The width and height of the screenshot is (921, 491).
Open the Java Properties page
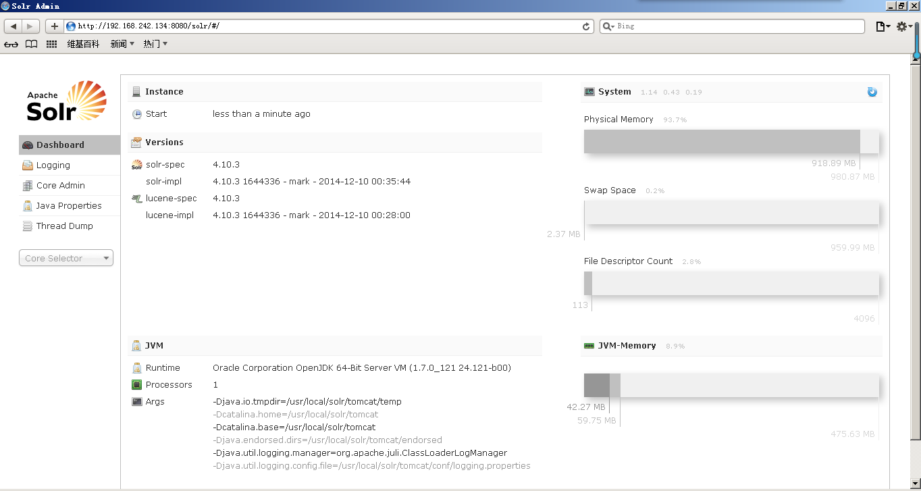tap(70, 206)
